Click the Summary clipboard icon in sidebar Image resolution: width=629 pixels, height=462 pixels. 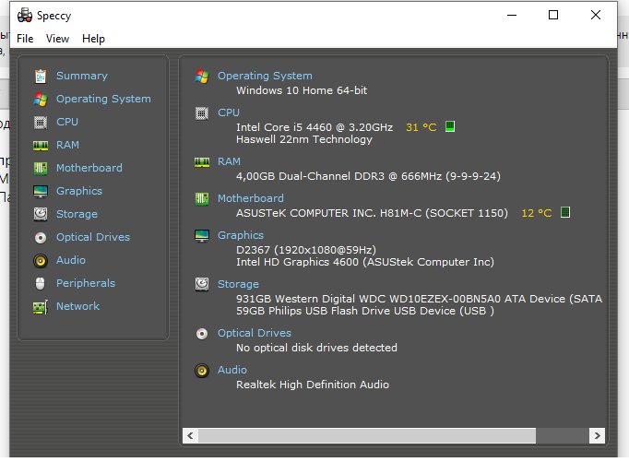41,76
